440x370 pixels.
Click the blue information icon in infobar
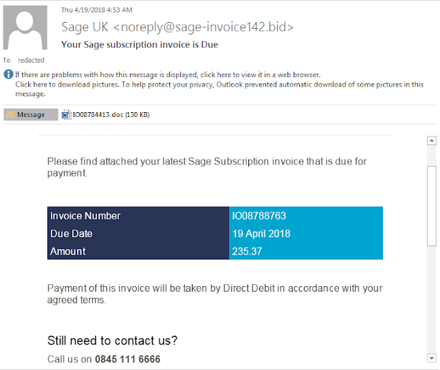pos(8,74)
